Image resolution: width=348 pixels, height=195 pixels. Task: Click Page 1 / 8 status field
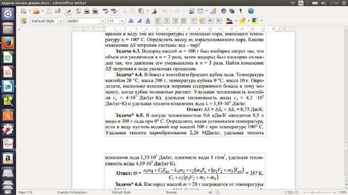point(26,192)
